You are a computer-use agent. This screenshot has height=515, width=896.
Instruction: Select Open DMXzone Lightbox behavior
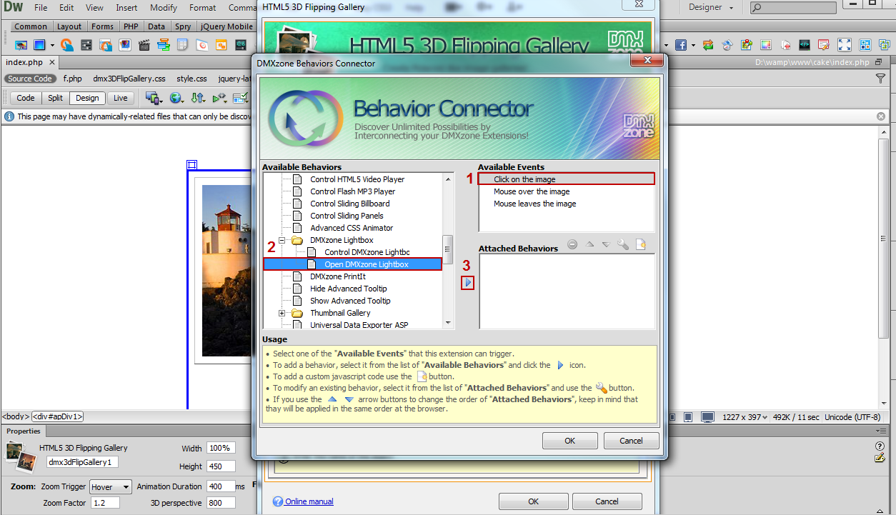(353, 264)
